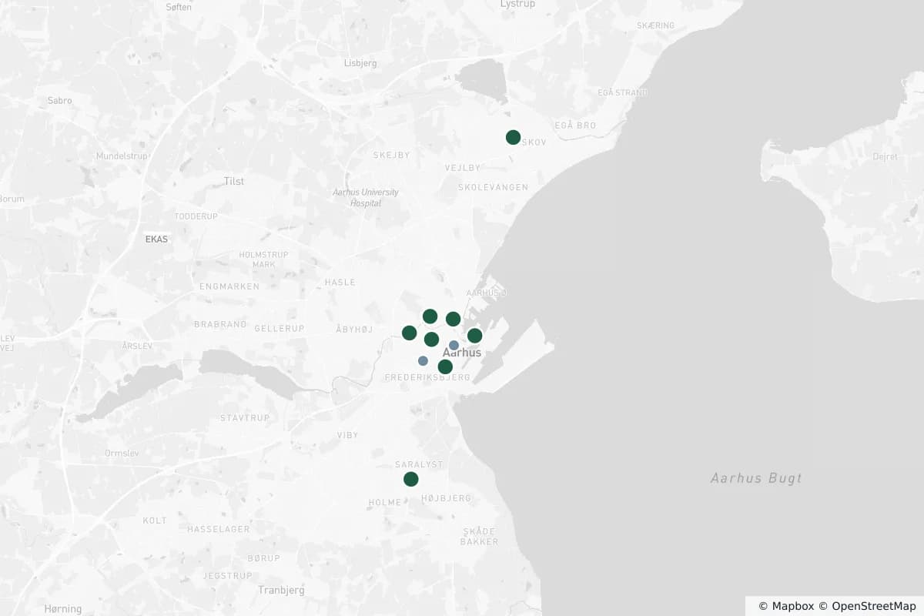Click the Åbyhøj label
924x616 pixels.
click(354, 330)
